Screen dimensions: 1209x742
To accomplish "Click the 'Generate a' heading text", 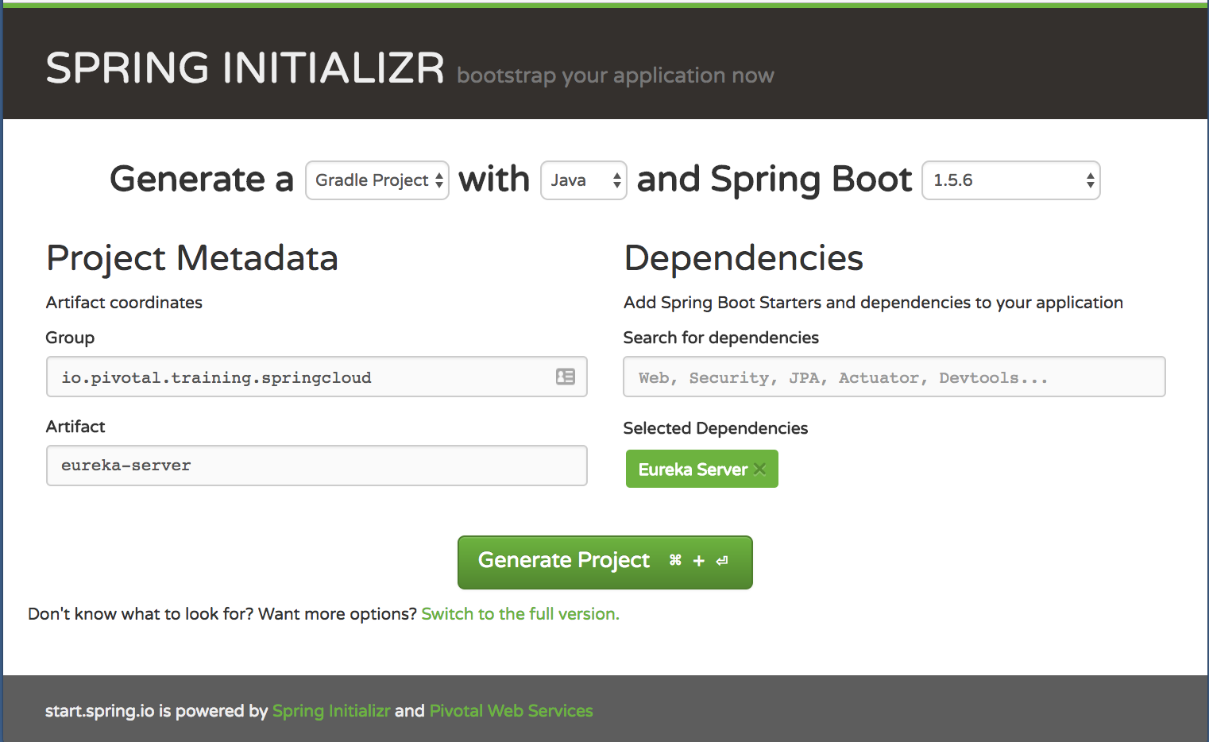I will 202,179.
